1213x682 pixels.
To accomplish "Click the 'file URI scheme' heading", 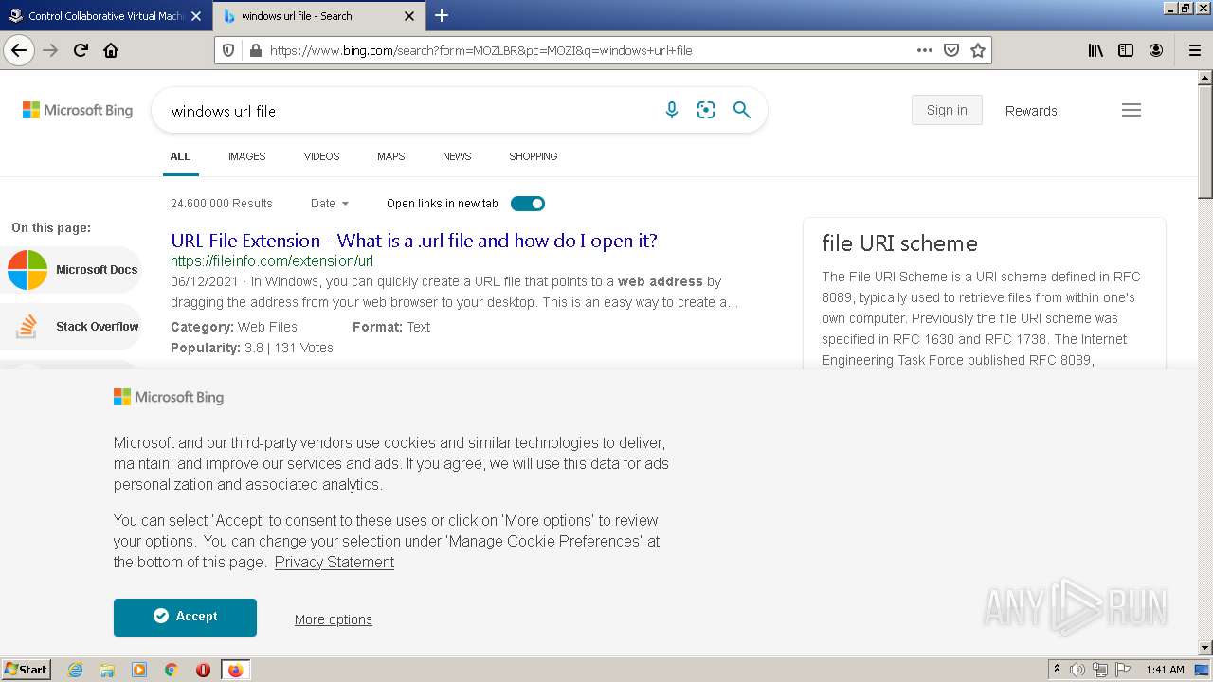I will [x=899, y=243].
